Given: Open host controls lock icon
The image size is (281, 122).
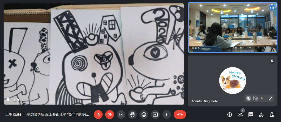Looking at the screenshot, I should (272, 114).
